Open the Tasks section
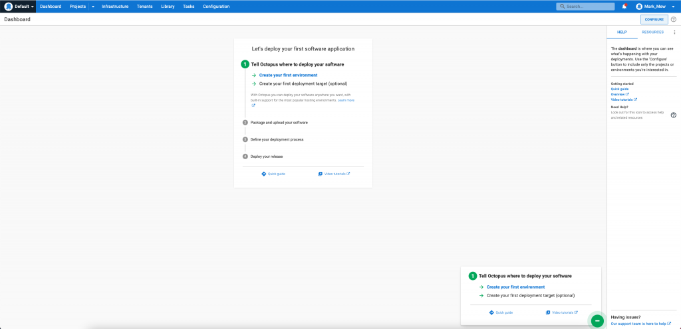The image size is (681, 329). (188, 7)
